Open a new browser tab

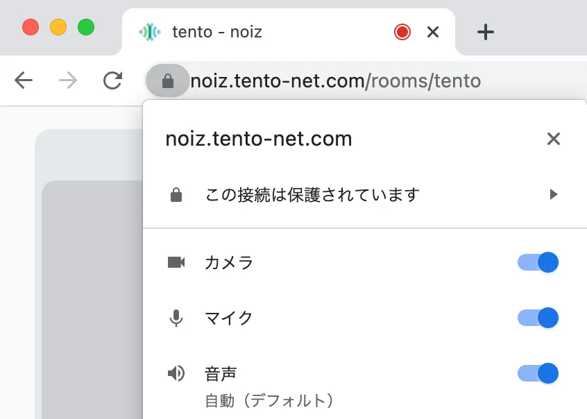[x=486, y=32]
